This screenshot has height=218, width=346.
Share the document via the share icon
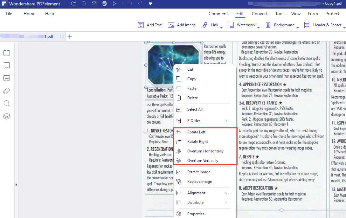[x=115, y=3]
